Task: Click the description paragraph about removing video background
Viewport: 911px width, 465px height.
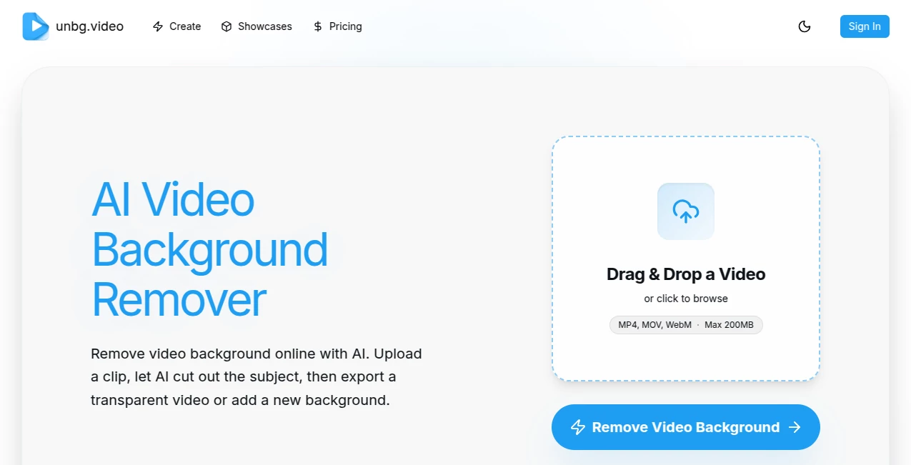Action: coord(257,376)
